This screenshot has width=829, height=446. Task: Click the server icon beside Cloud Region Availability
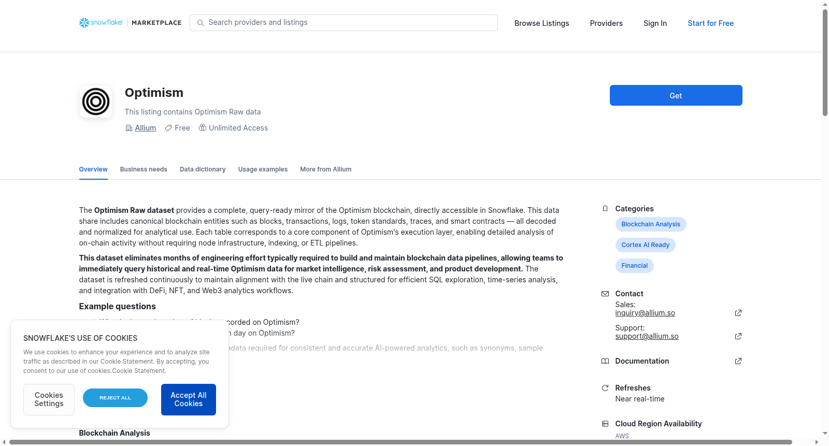click(x=605, y=424)
